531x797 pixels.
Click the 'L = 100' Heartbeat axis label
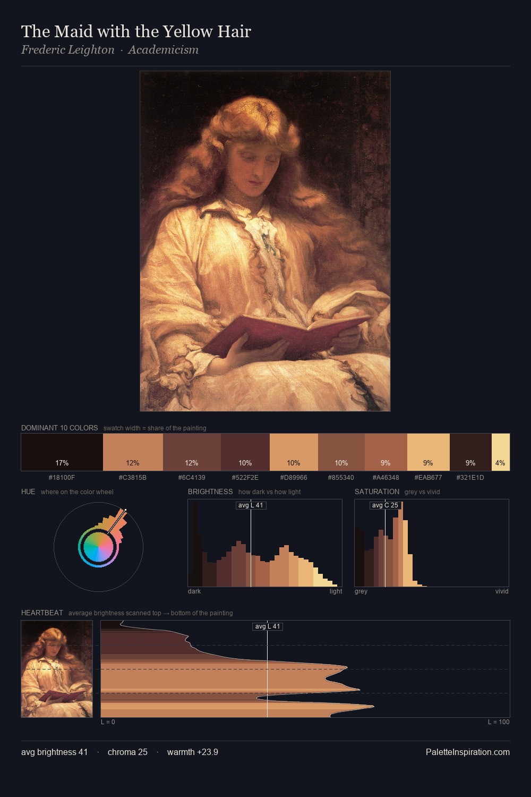[499, 722]
